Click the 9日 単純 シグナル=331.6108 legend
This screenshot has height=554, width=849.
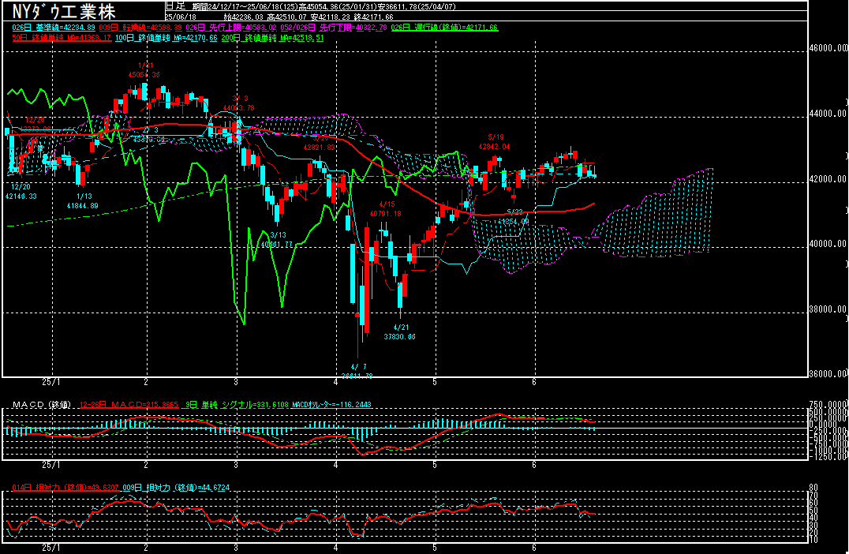coord(237,405)
